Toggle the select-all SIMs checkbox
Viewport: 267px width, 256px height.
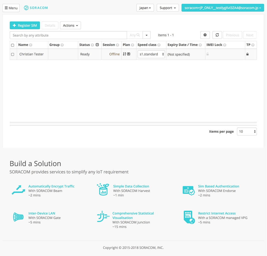pyautogui.click(x=13, y=45)
